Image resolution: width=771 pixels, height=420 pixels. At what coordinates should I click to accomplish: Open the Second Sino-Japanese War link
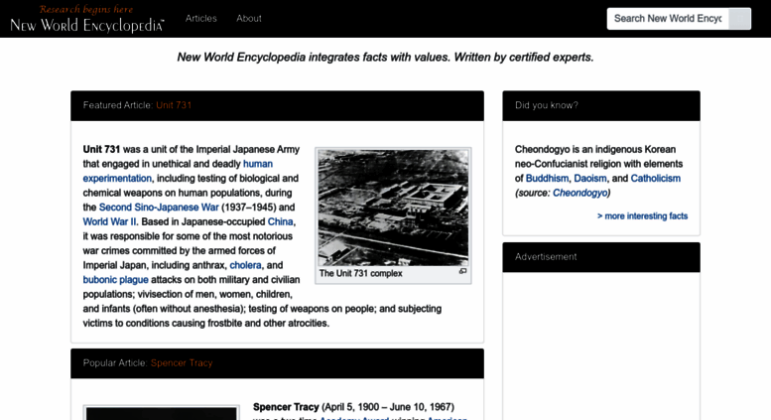pos(159,208)
